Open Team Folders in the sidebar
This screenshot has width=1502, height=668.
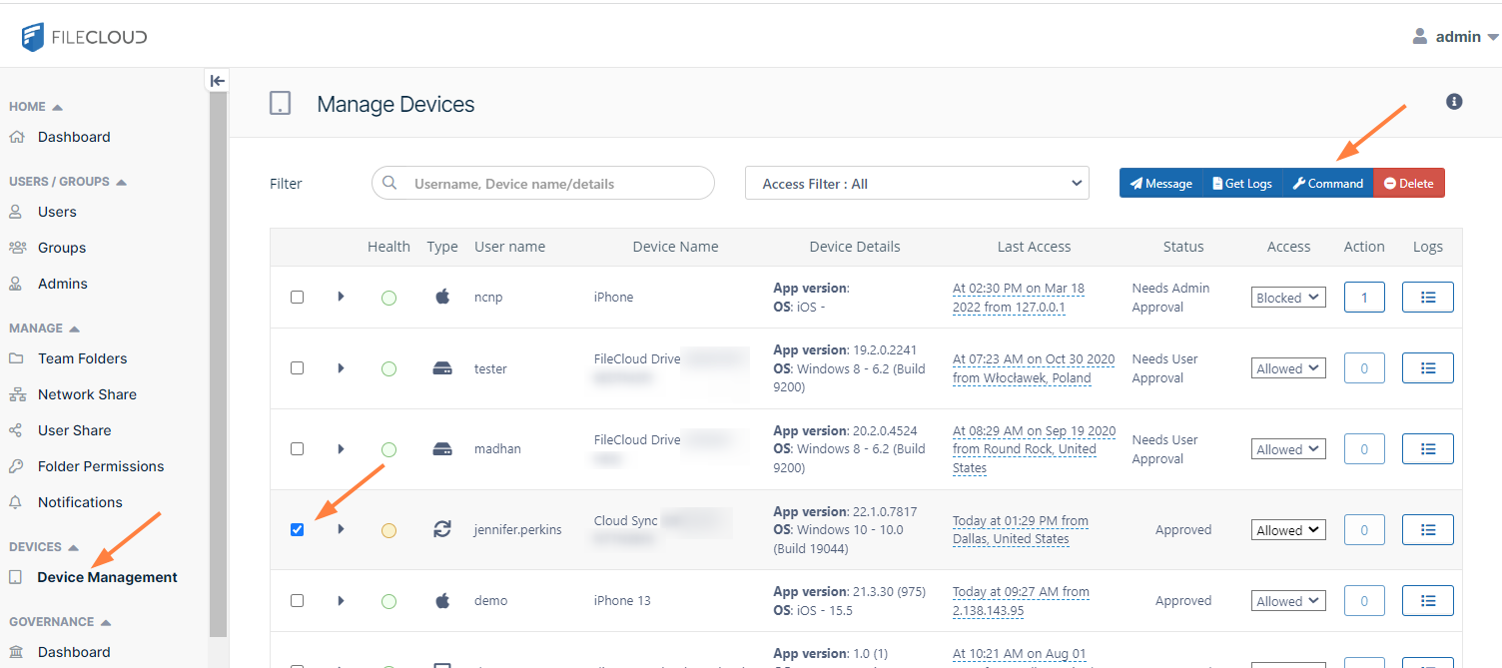[82, 358]
